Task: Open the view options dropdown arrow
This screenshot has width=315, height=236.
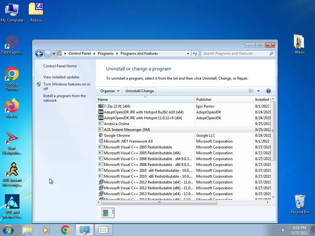Action: [258, 91]
